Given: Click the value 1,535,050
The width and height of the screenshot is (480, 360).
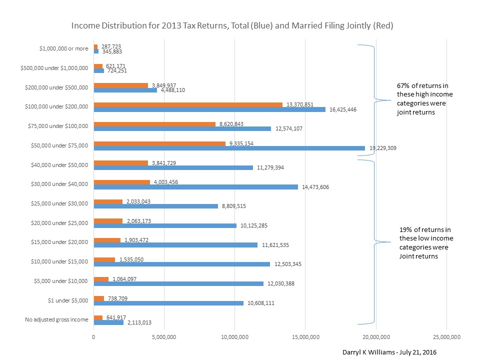Looking at the screenshot, I should (x=131, y=260).
